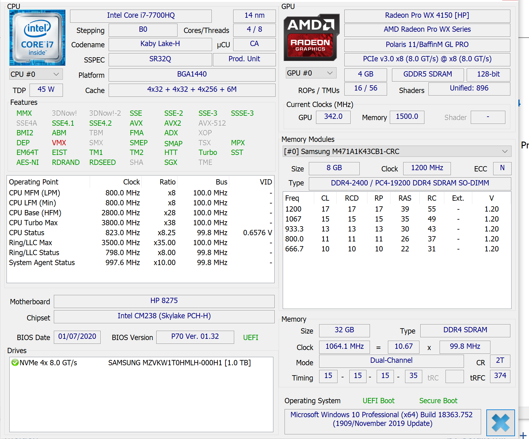
Task: Select the Ring/LLC Max row
Action: (140, 243)
